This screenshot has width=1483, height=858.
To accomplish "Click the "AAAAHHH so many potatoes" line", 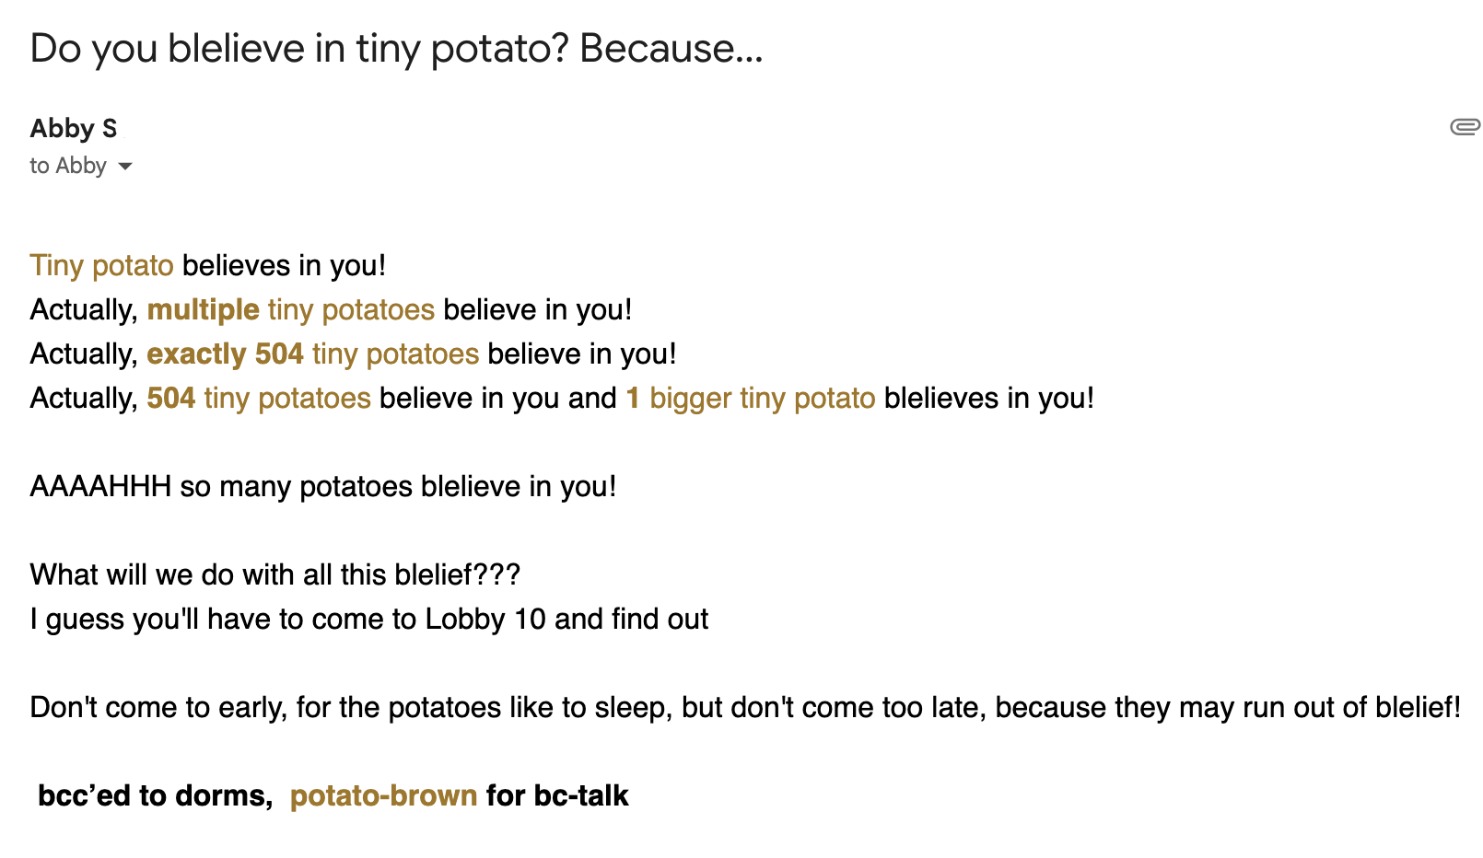I will [x=322, y=486].
